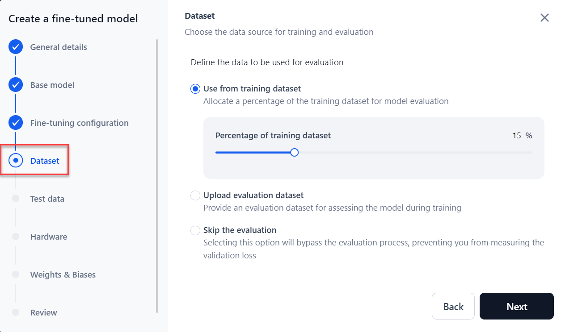The image size is (561, 332).
Task: Click the General details checkmark icon
Action: click(16, 47)
